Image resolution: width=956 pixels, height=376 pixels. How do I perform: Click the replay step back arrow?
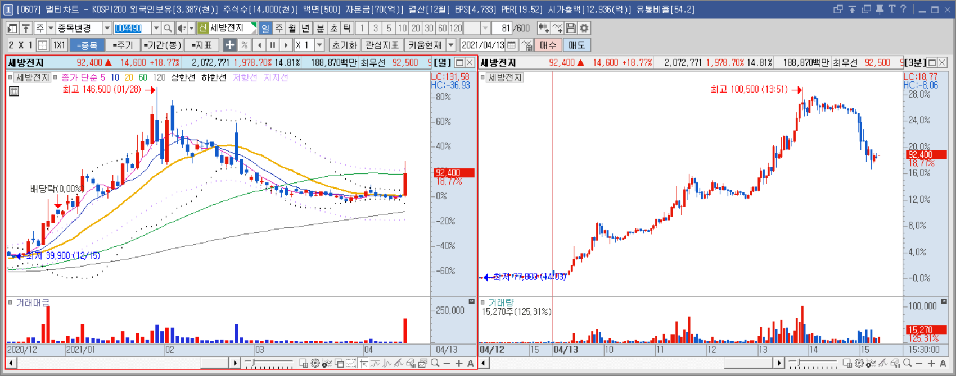[x=259, y=45]
